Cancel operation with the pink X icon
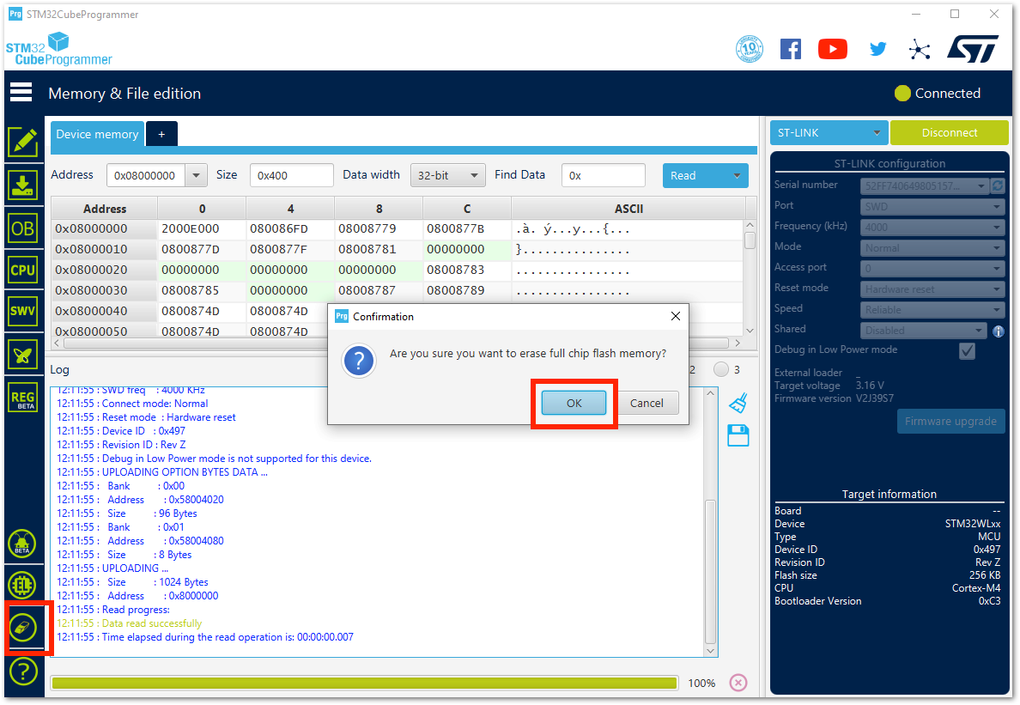The height and width of the screenshot is (705, 1020). 738,683
